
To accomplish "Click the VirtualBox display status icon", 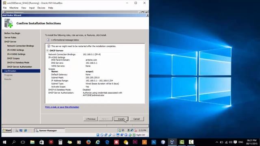I will pyautogui.click(x=118, y=135).
